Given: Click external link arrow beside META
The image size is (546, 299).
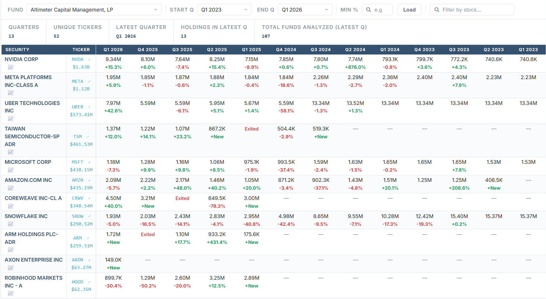Looking at the screenshot, I should pyautogui.click(x=89, y=81).
